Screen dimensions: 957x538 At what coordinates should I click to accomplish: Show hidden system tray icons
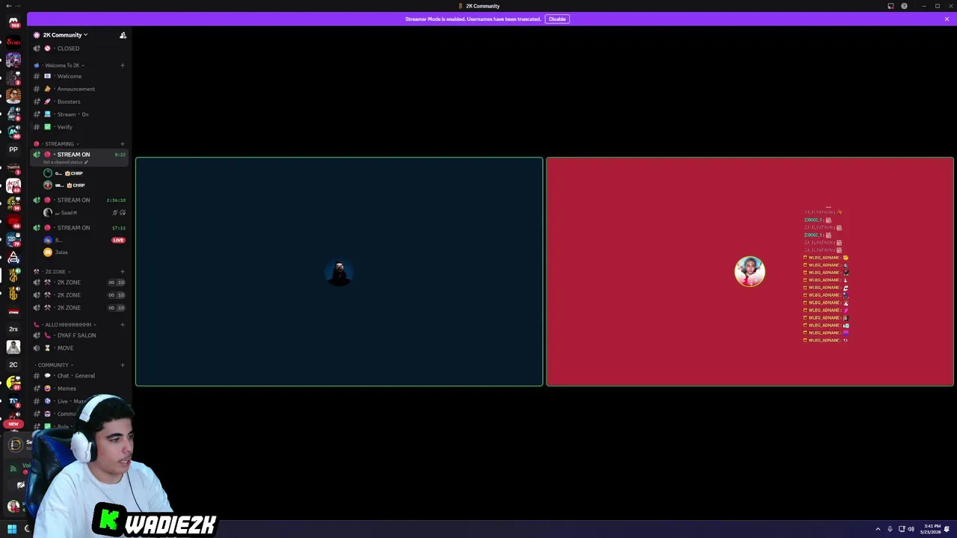pyautogui.click(x=878, y=529)
